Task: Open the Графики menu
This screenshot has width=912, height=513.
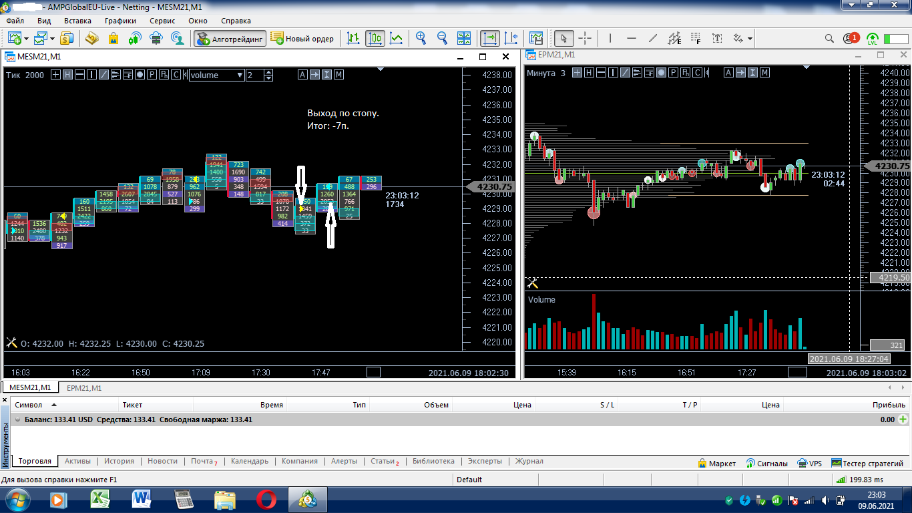Action: [x=120, y=21]
